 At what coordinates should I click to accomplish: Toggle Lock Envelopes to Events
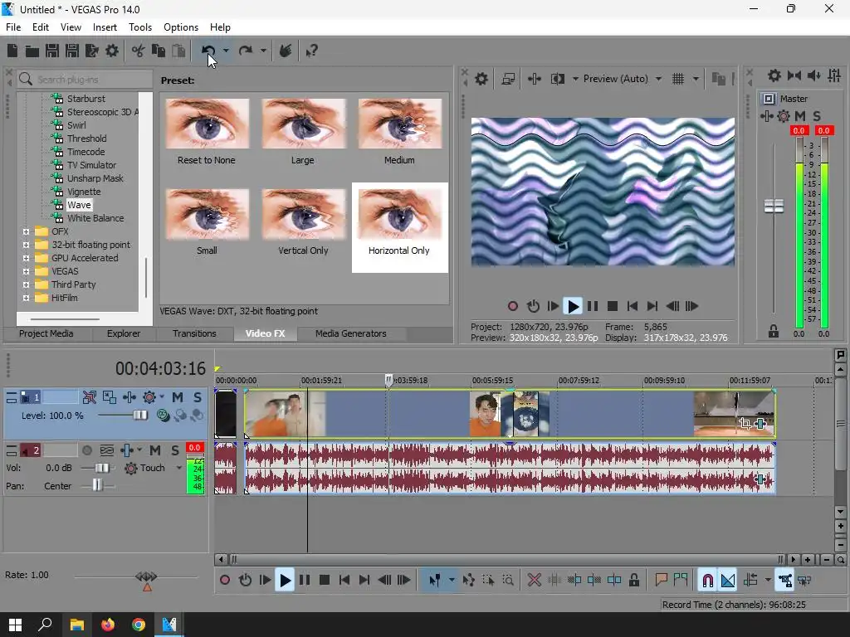click(x=785, y=580)
